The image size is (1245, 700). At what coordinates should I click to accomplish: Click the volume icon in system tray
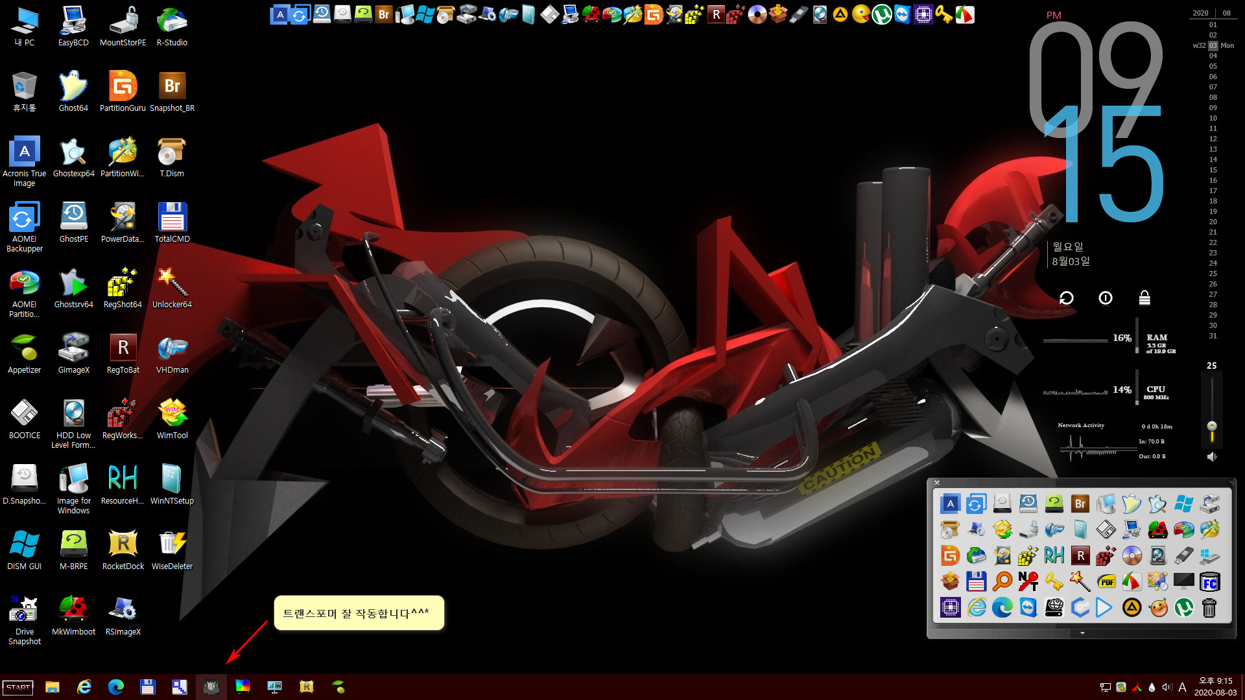[x=1167, y=687]
